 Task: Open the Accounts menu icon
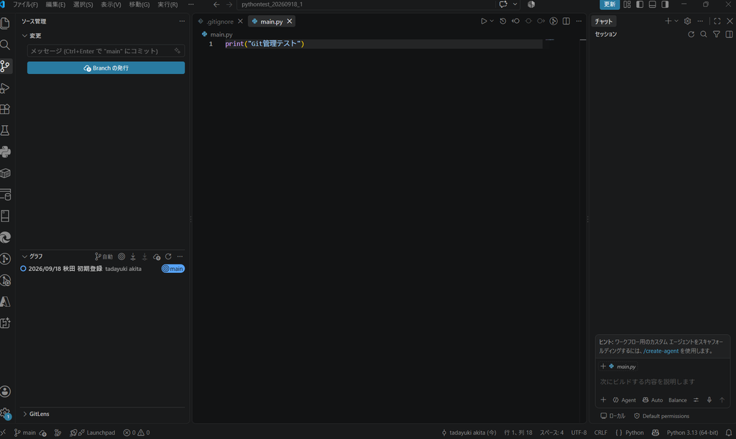pyautogui.click(x=5, y=392)
